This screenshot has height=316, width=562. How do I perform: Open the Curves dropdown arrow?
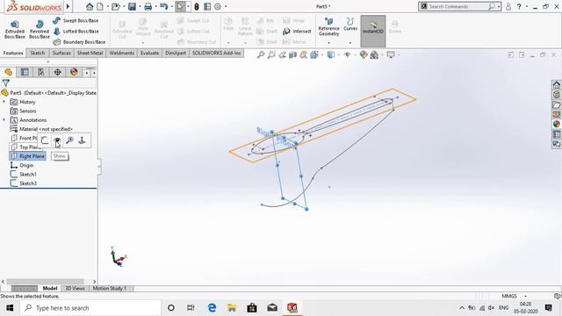click(x=350, y=43)
